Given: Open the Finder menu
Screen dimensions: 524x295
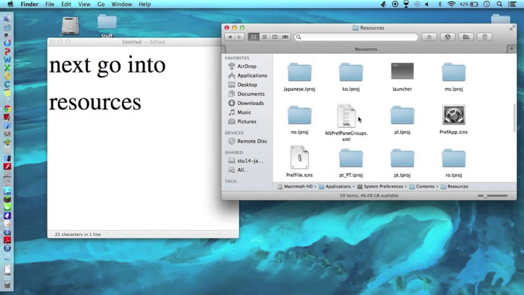Looking at the screenshot, I should [29, 4].
